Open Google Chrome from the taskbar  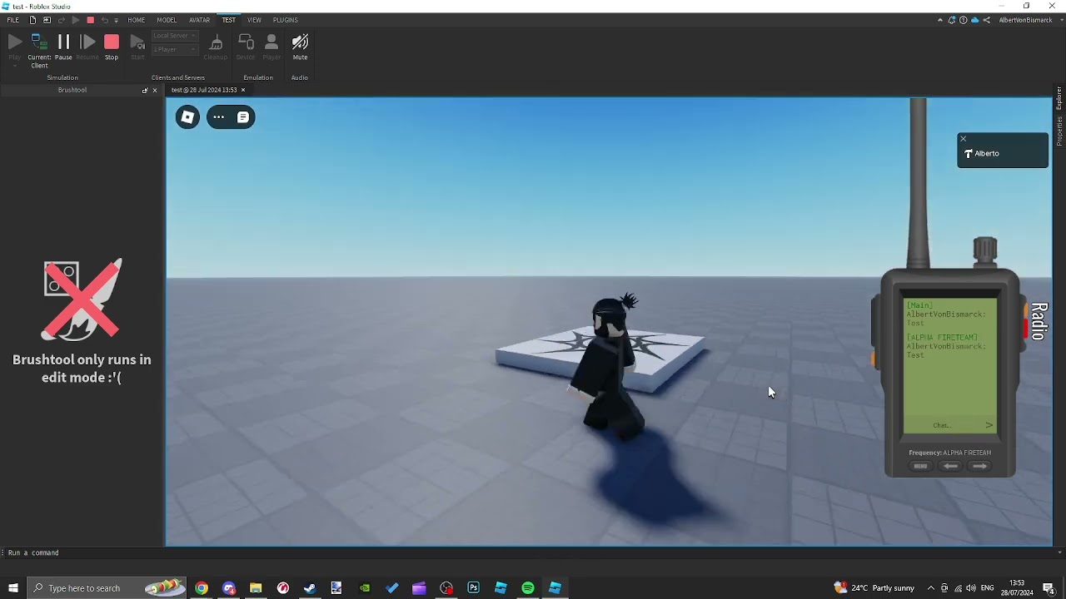click(202, 588)
